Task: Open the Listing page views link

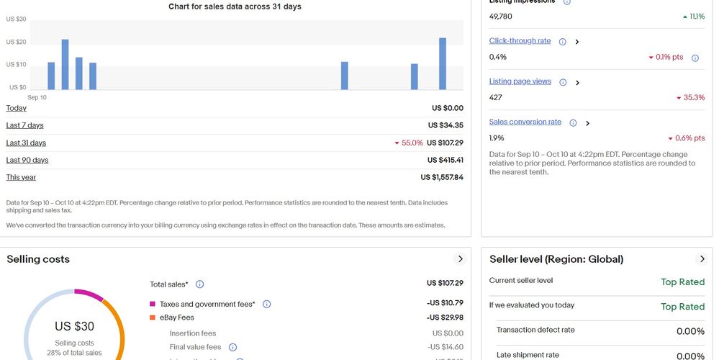Action: coord(520,81)
